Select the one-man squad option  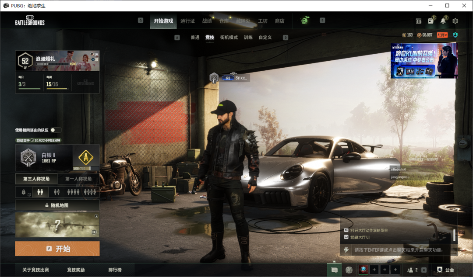90,192
